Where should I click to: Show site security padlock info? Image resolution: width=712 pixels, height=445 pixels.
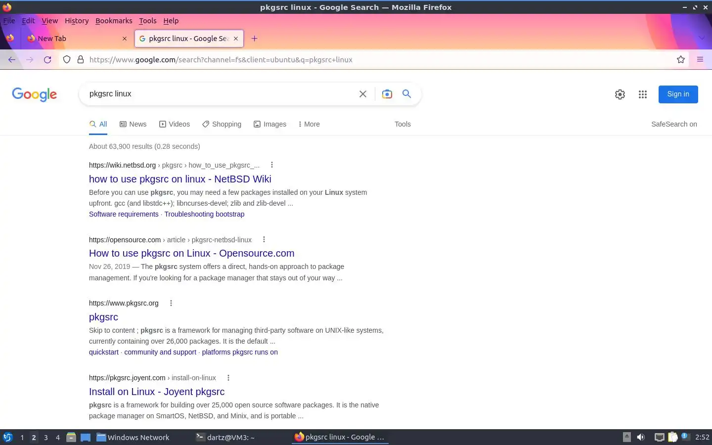[81, 60]
